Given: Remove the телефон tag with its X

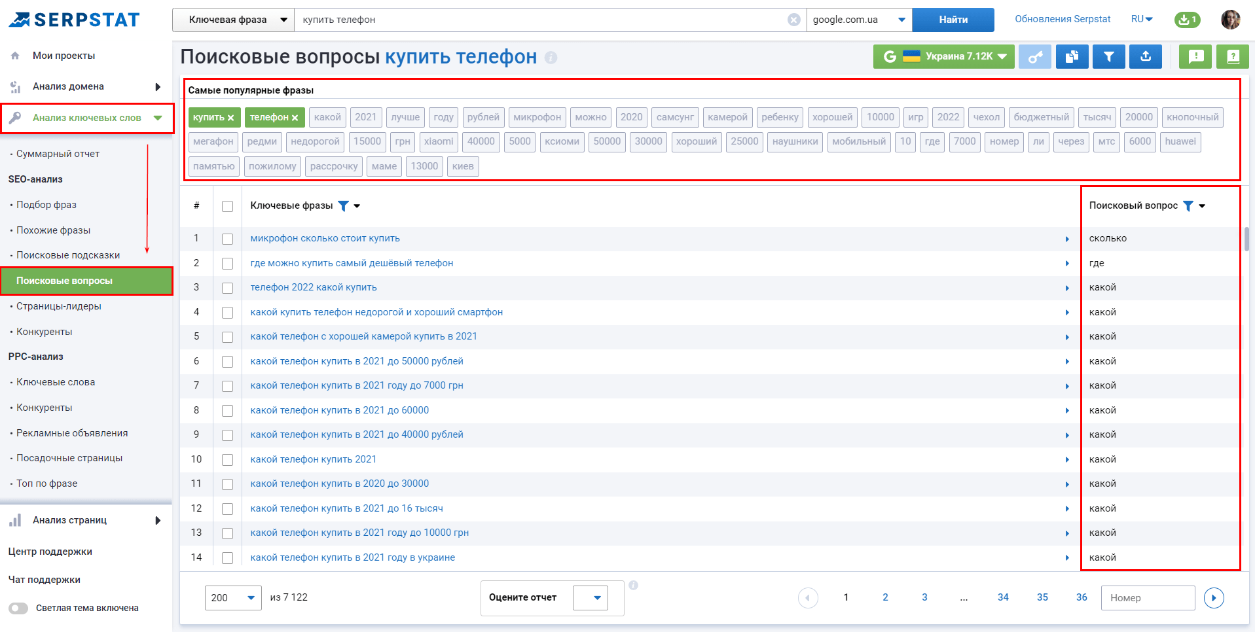Looking at the screenshot, I should (x=295, y=118).
